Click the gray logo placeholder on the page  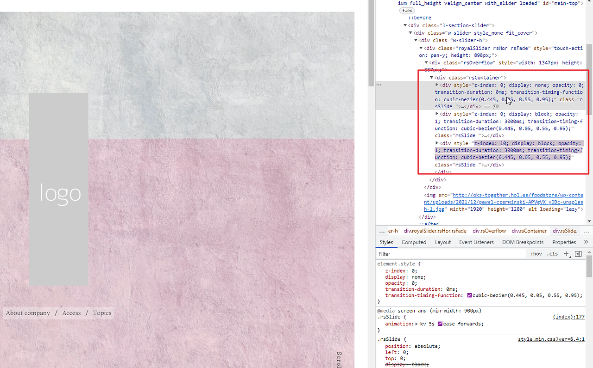(58, 189)
